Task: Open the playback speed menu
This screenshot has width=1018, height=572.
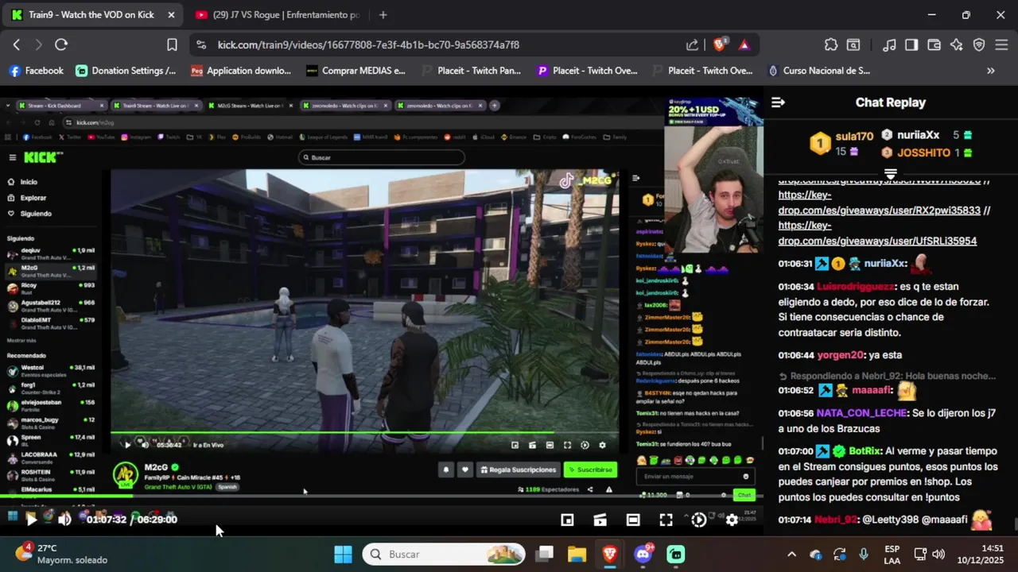Action: (x=698, y=520)
